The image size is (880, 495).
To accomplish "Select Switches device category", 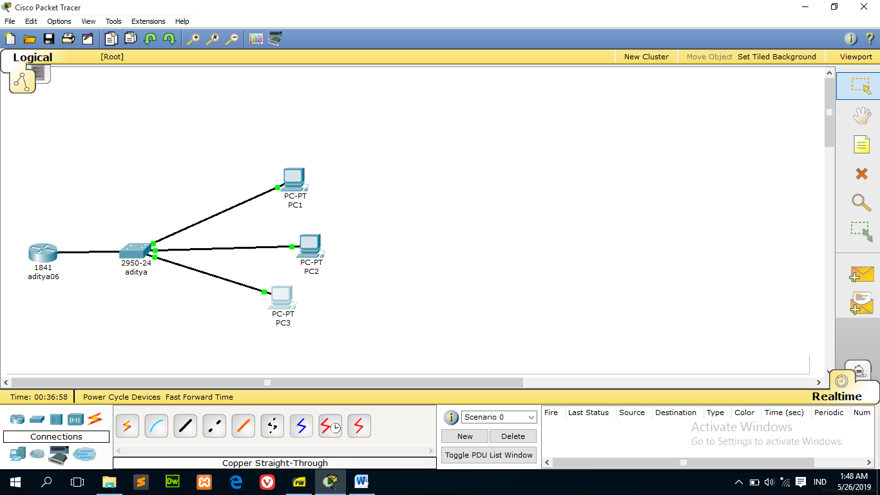I will tap(37, 419).
